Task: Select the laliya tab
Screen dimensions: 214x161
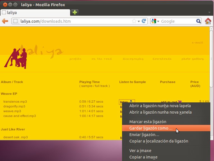Action: tap(35, 13)
